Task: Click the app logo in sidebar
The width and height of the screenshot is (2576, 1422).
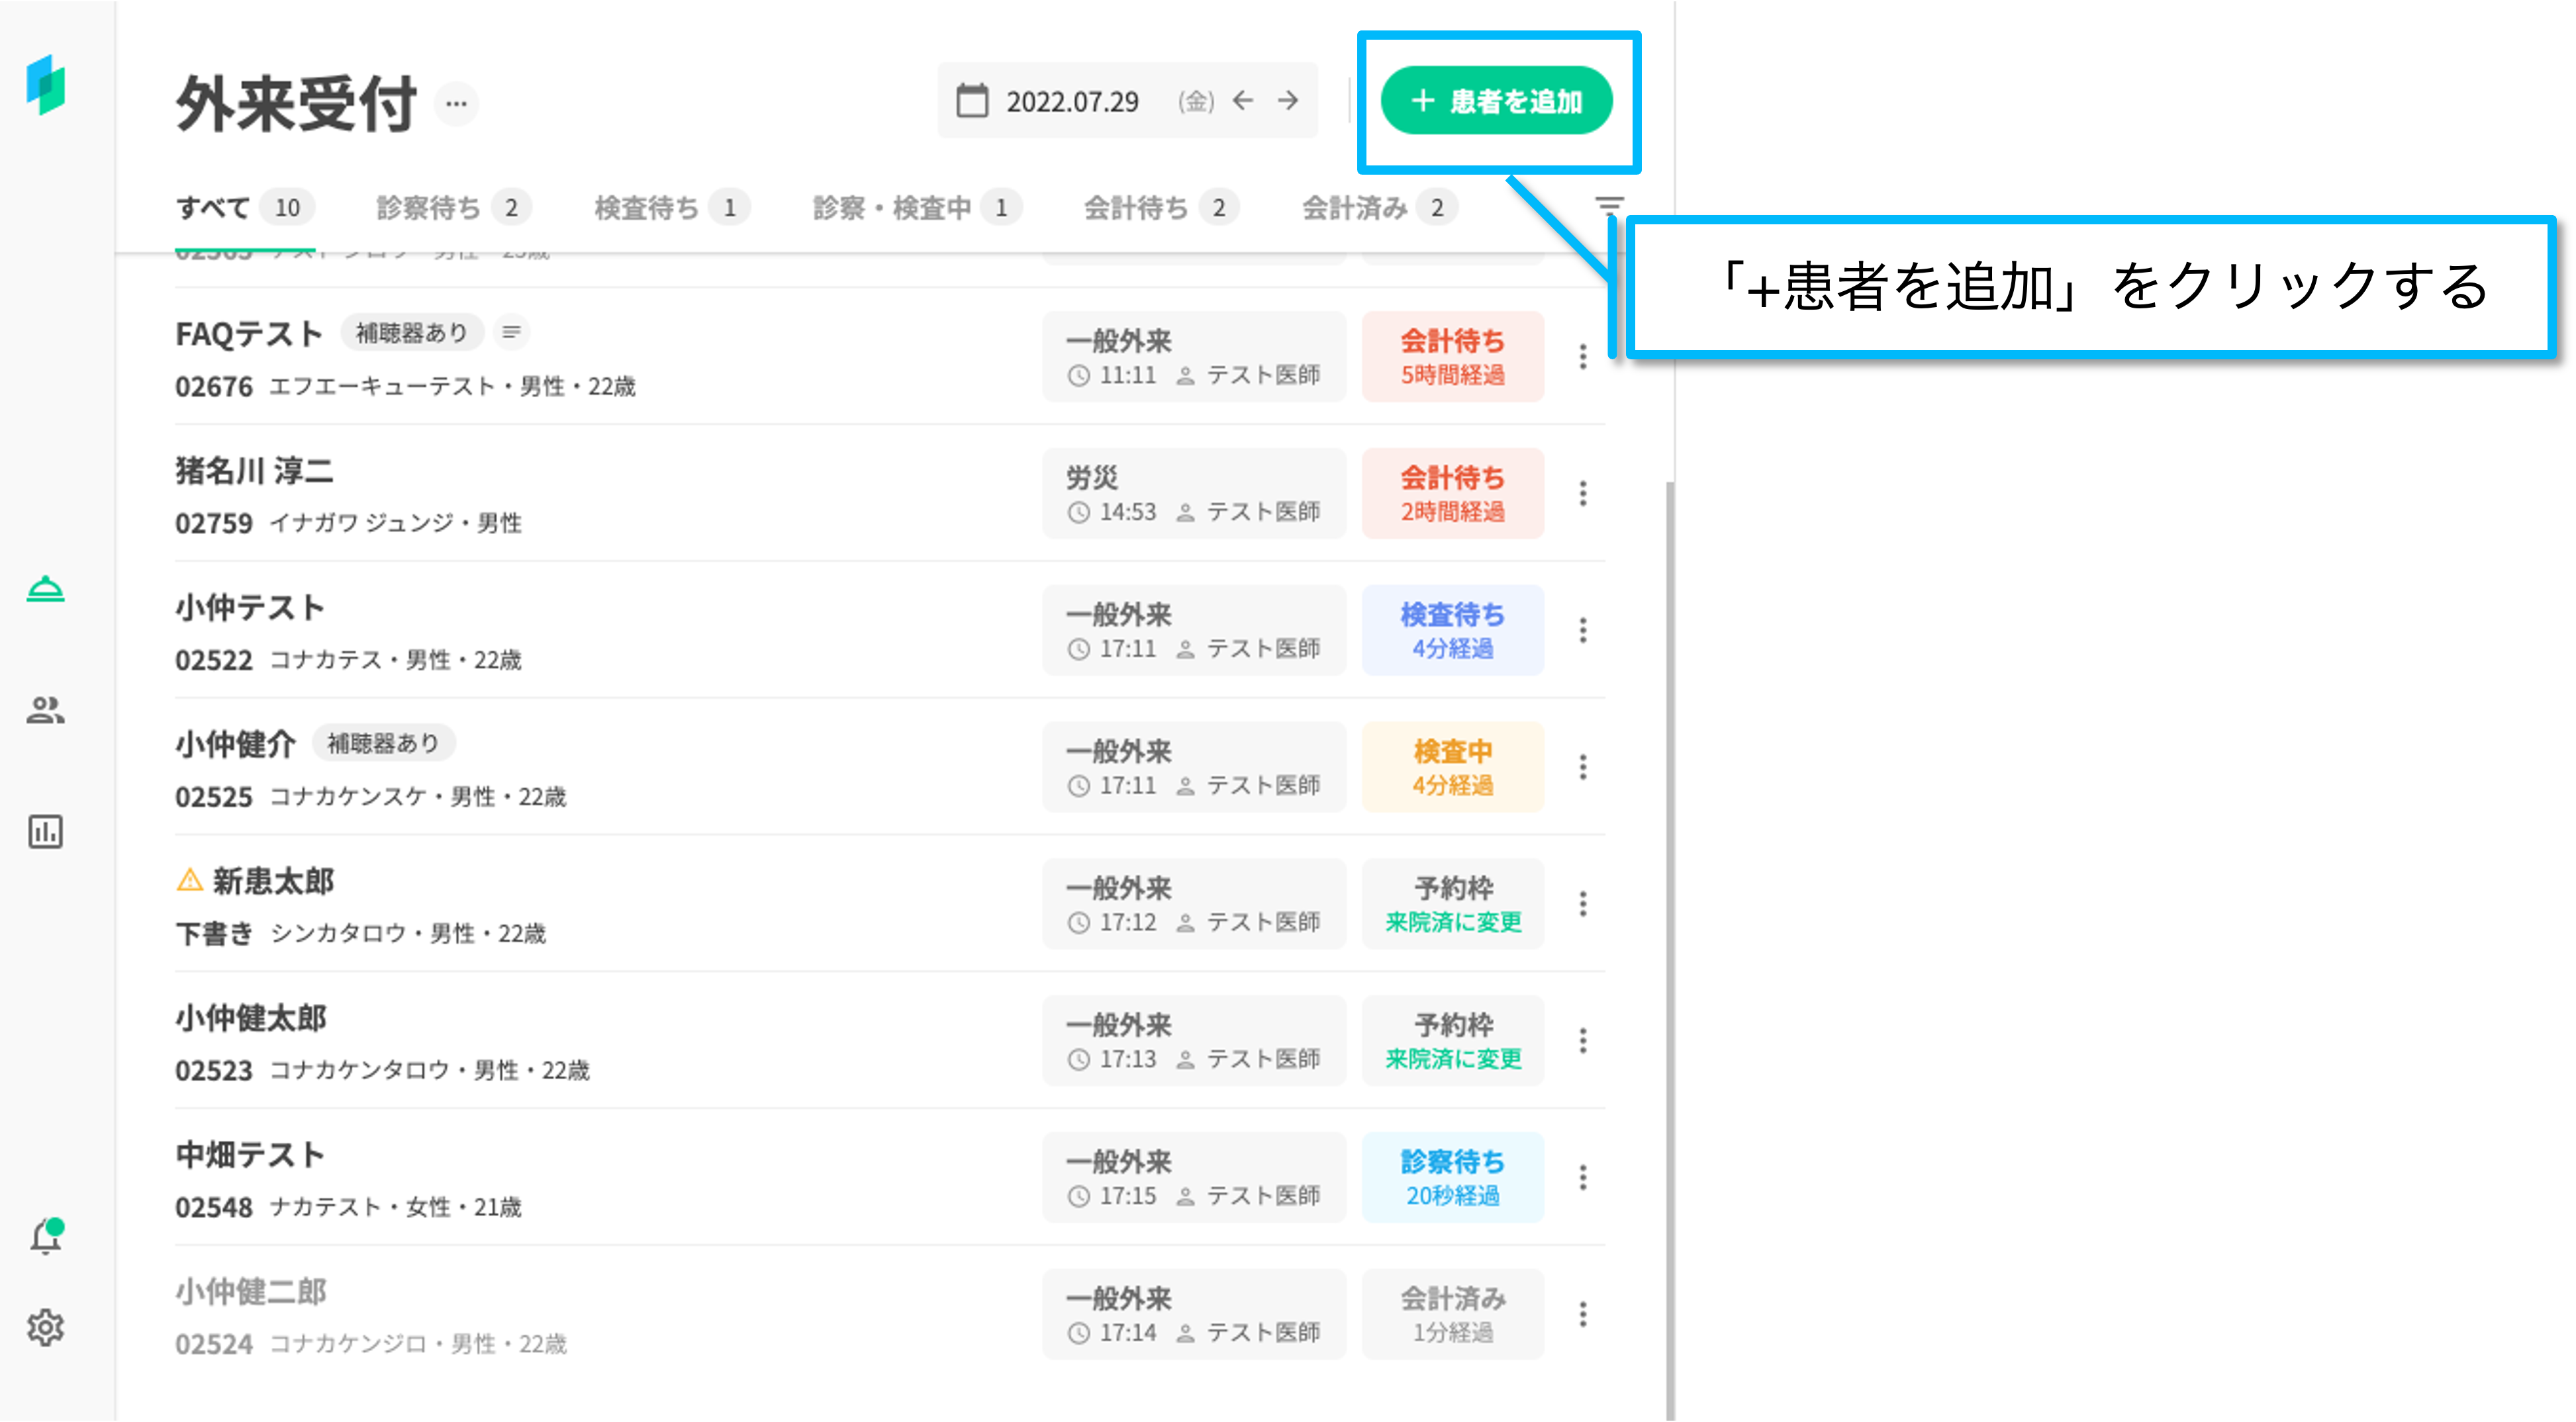Action: pyautogui.click(x=46, y=86)
